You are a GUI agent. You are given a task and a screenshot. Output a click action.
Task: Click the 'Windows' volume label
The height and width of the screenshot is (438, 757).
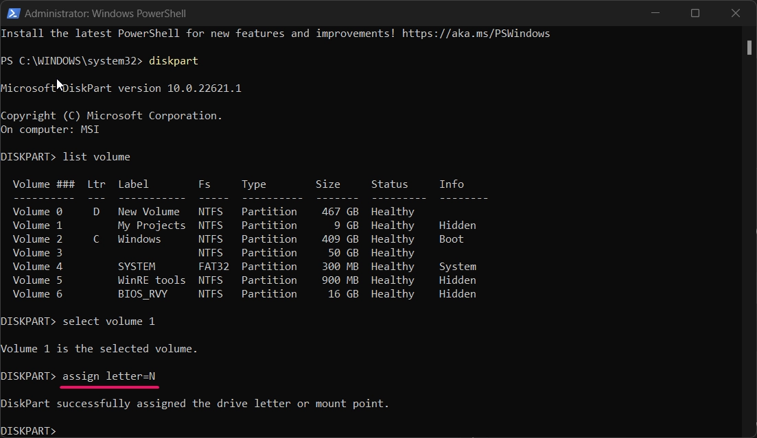click(x=139, y=239)
